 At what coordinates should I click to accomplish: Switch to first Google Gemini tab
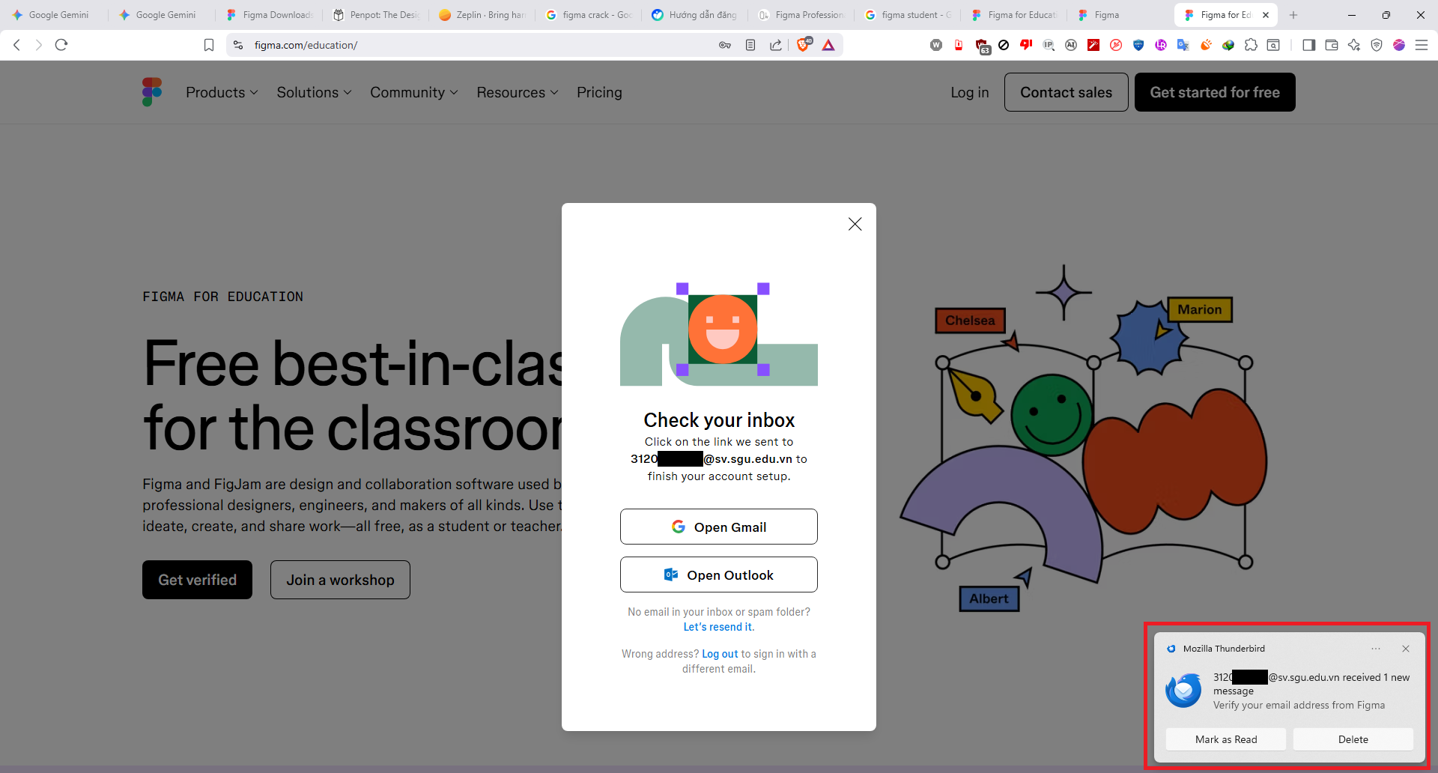(x=52, y=15)
